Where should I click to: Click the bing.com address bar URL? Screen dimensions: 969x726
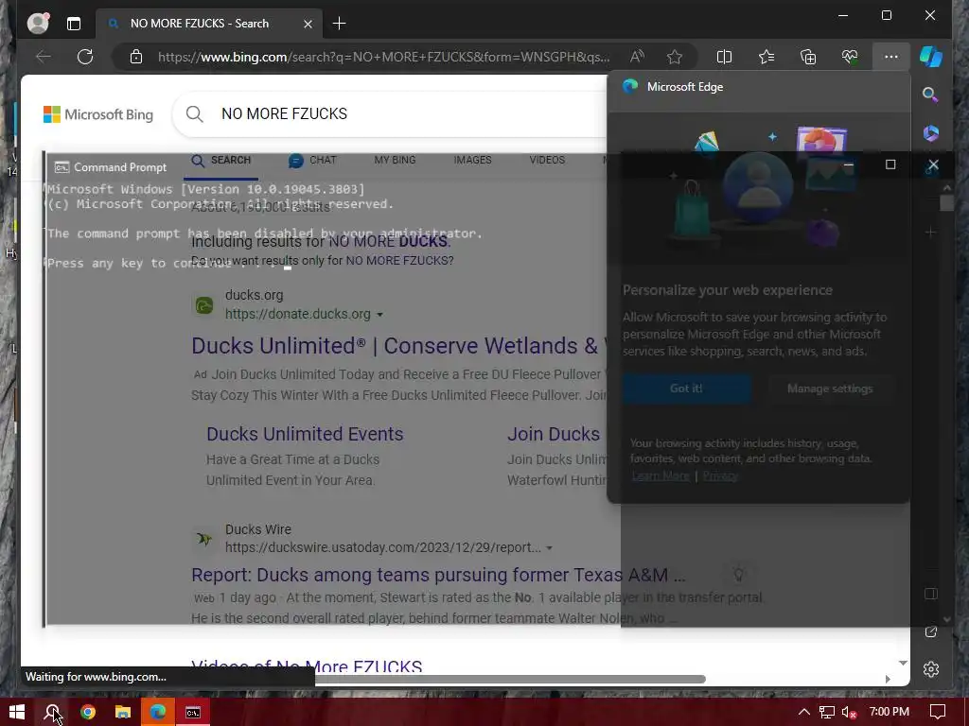pos(383,58)
